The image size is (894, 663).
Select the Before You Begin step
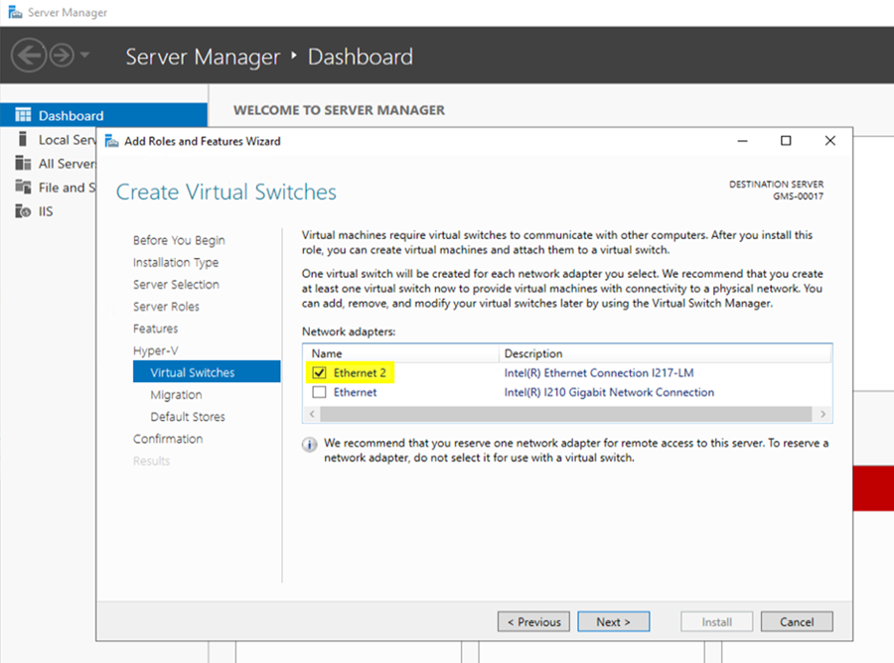(179, 240)
